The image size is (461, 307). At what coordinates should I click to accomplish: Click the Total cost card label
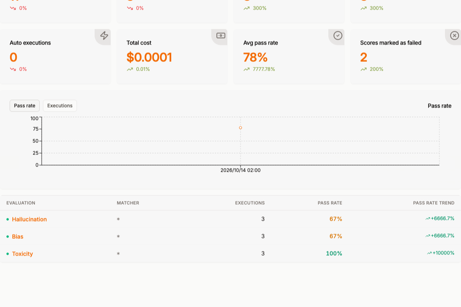pyautogui.click(x=139, y=43)
